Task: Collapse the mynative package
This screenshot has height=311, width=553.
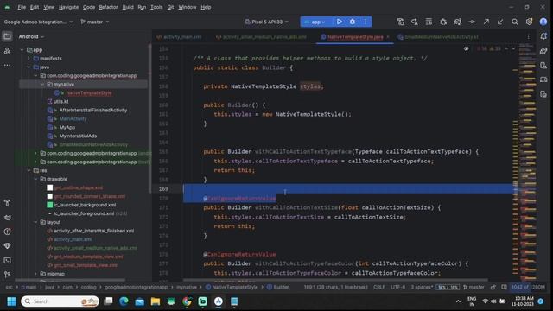Action: coord(42,85)
